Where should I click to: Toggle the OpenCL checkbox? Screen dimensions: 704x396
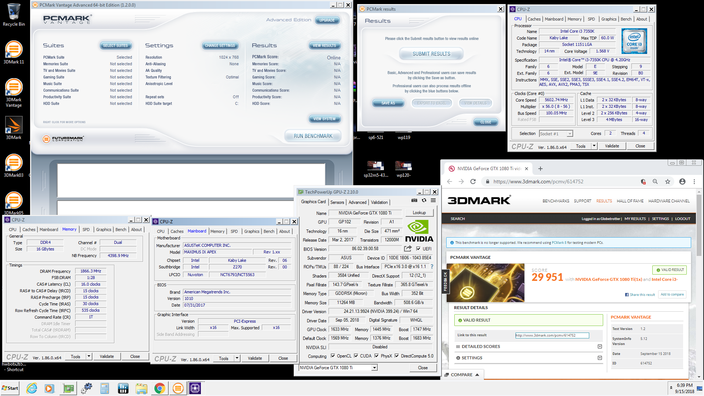pyautogui.click(x=333, y=356)
